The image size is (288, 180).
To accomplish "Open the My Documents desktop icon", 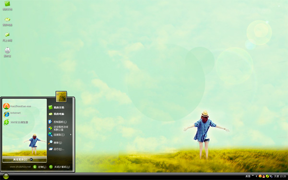I will (7, 5).
